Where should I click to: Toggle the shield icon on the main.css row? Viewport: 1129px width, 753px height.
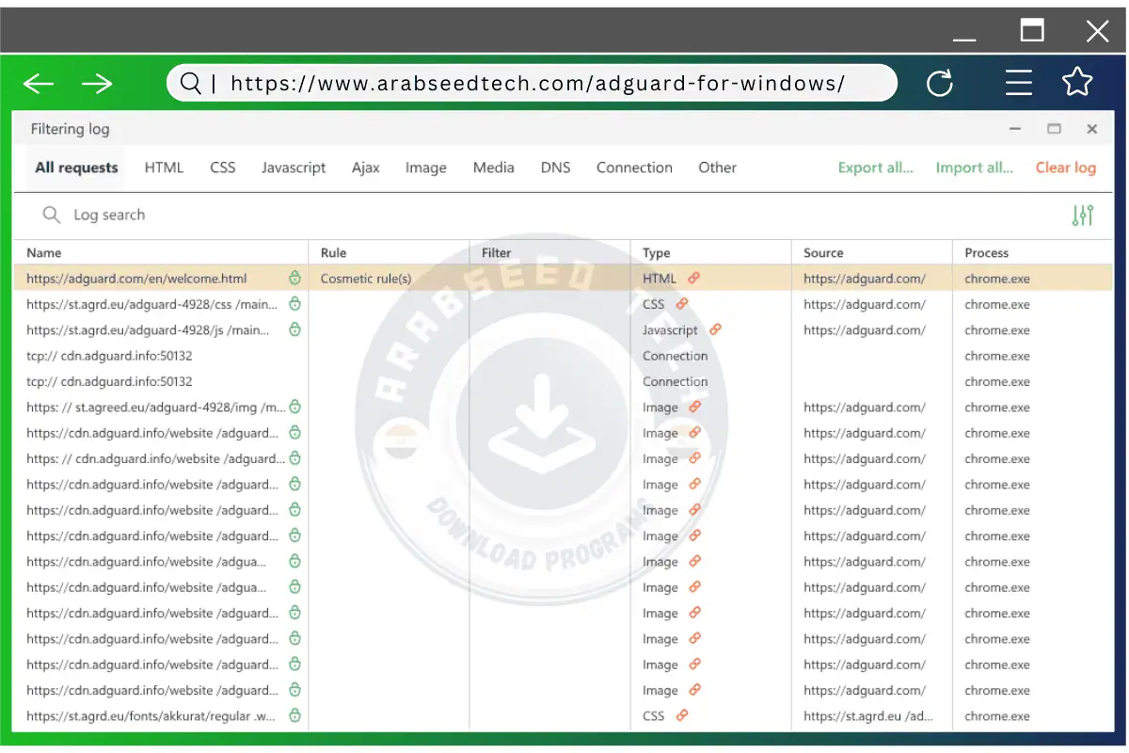click(294, 304)
